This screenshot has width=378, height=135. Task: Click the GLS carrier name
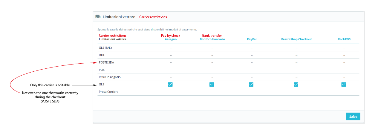click(x=102, y=85)
